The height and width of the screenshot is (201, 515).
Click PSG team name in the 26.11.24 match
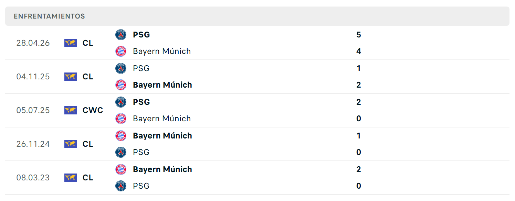141,152
